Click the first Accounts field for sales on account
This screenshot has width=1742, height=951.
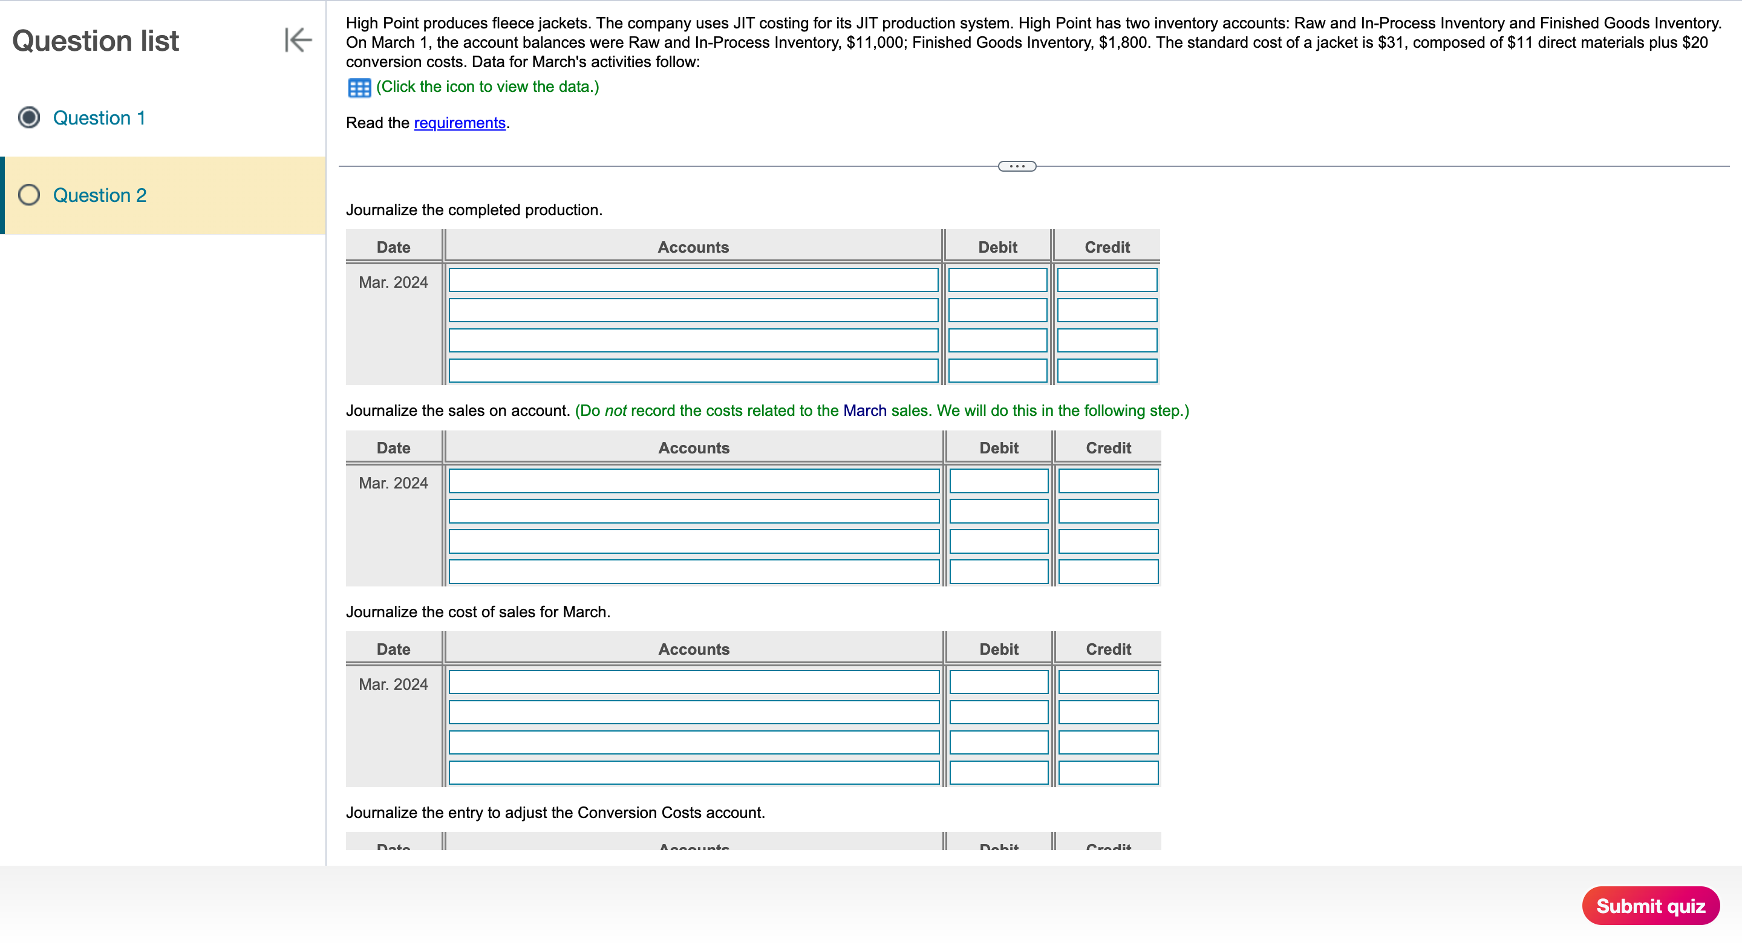pyautogui.click(x=693, y=481)
